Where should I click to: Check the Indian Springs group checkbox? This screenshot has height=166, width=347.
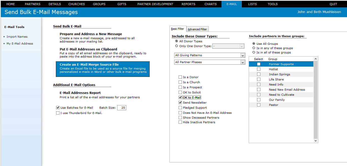point(259,74)
